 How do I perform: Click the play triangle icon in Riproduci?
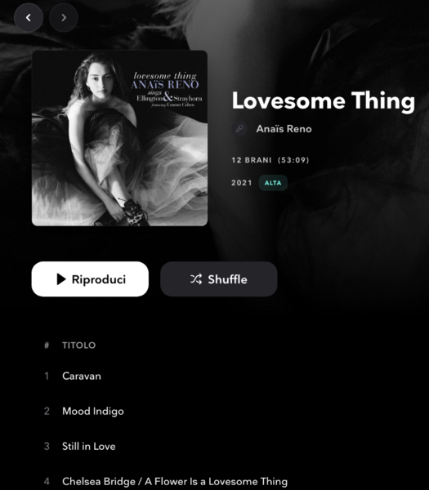point(61,279)
